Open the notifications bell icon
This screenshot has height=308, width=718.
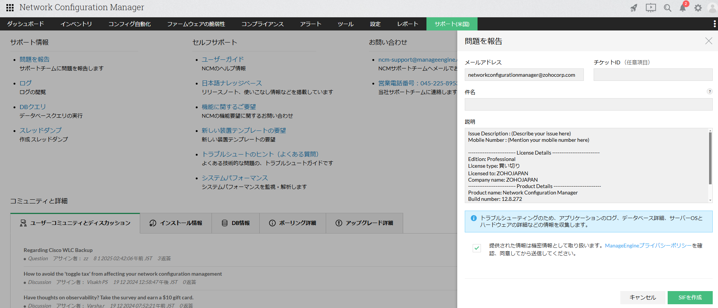pos(683,8)
